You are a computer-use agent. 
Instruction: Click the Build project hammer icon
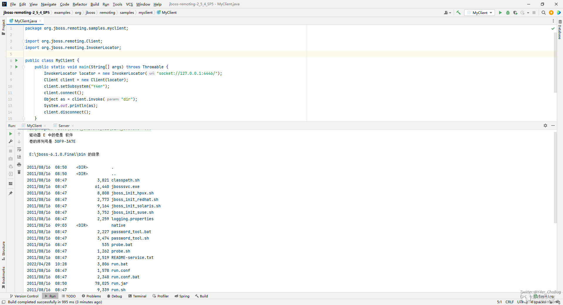pyautogui.click(x=459, y=13)
